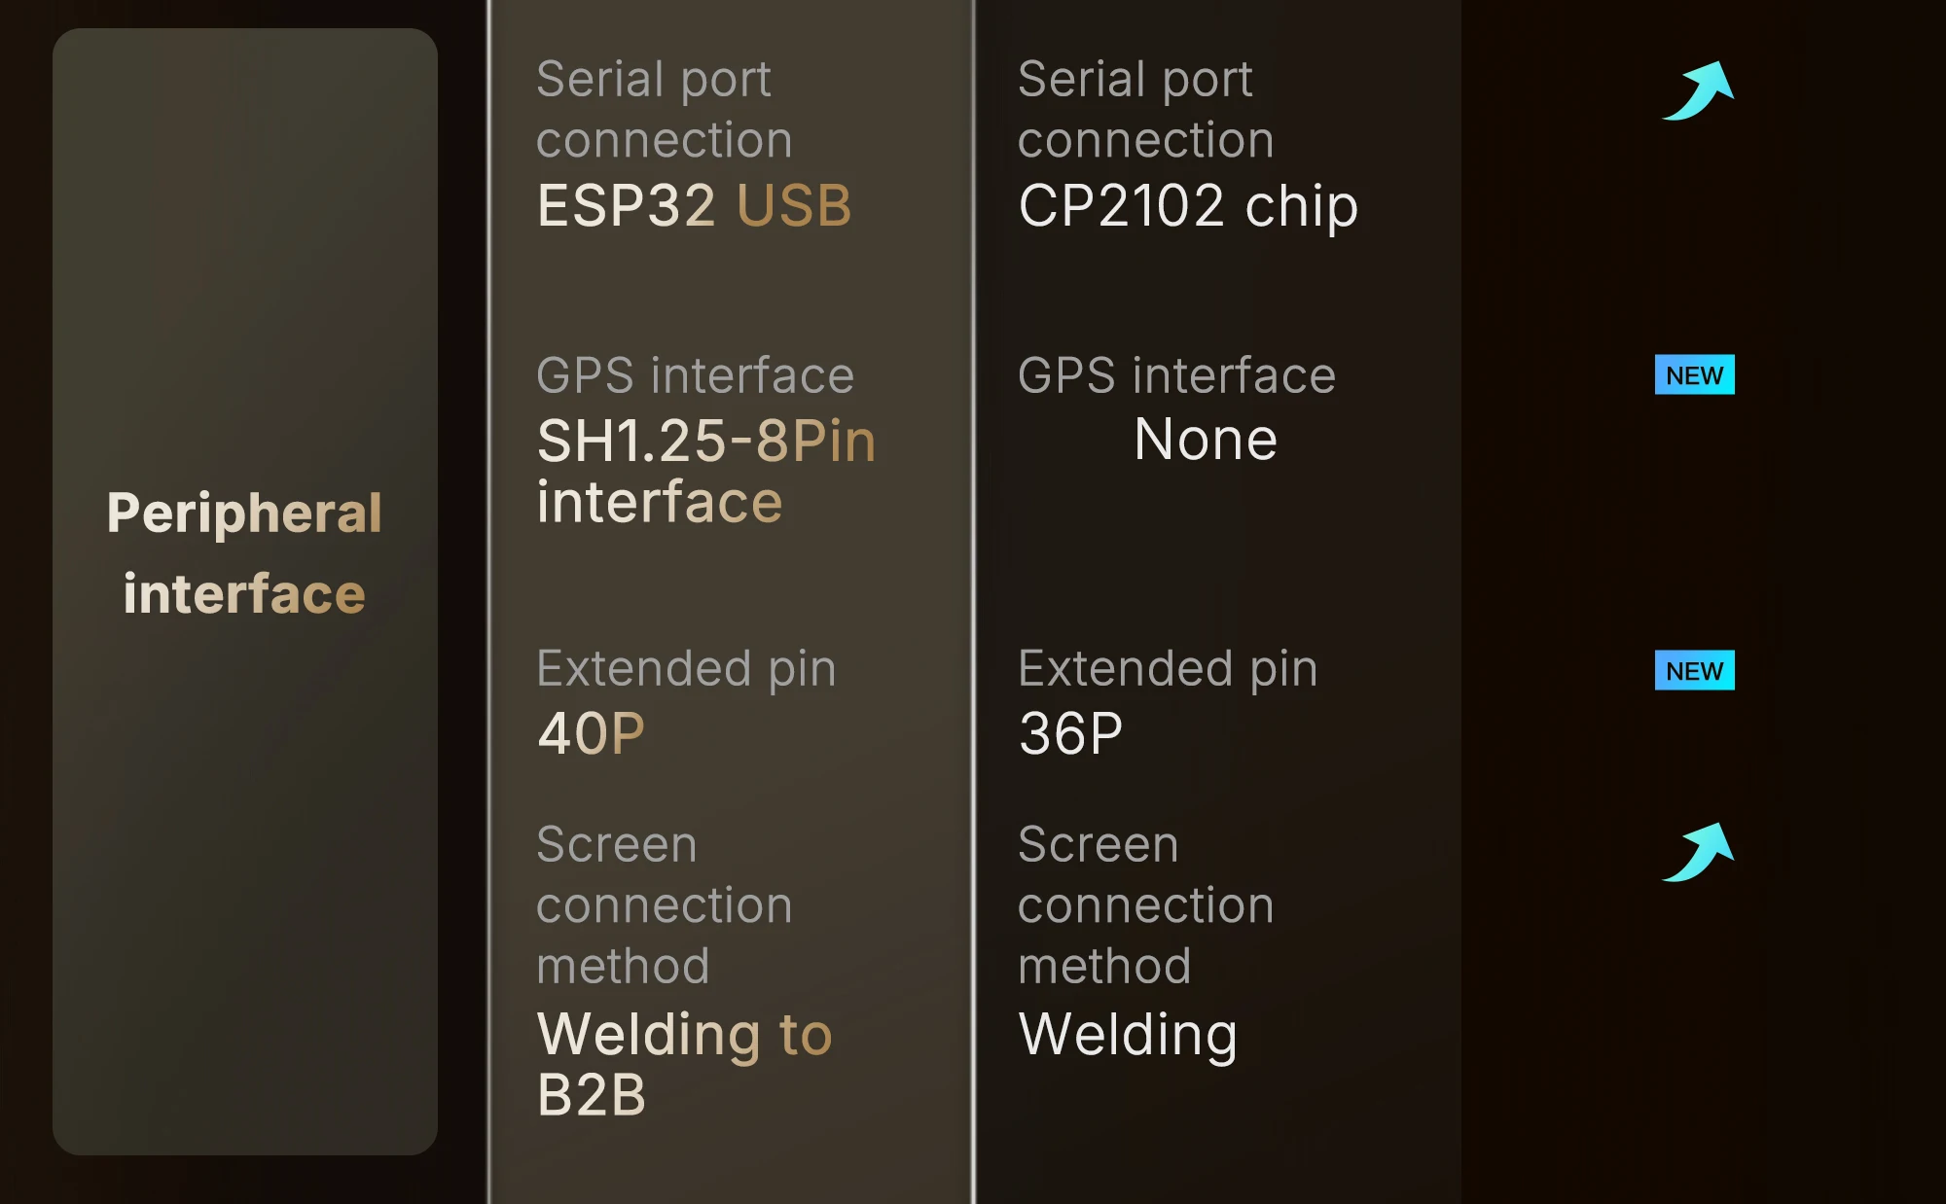This screenshot has height=1204, width=1946.
Task: Click the Screen connection method label above Welding to B2B
Action: pyautogui.click(x=664, y=905)
